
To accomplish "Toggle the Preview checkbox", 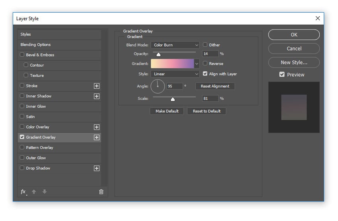I will pyautogui.click(x=282, y=75).
